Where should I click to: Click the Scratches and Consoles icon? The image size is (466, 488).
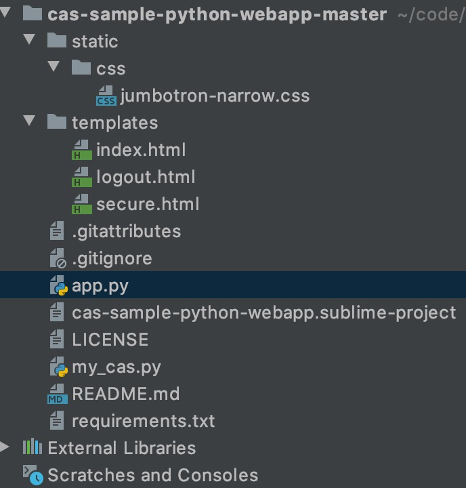click(x=33, y=475)
